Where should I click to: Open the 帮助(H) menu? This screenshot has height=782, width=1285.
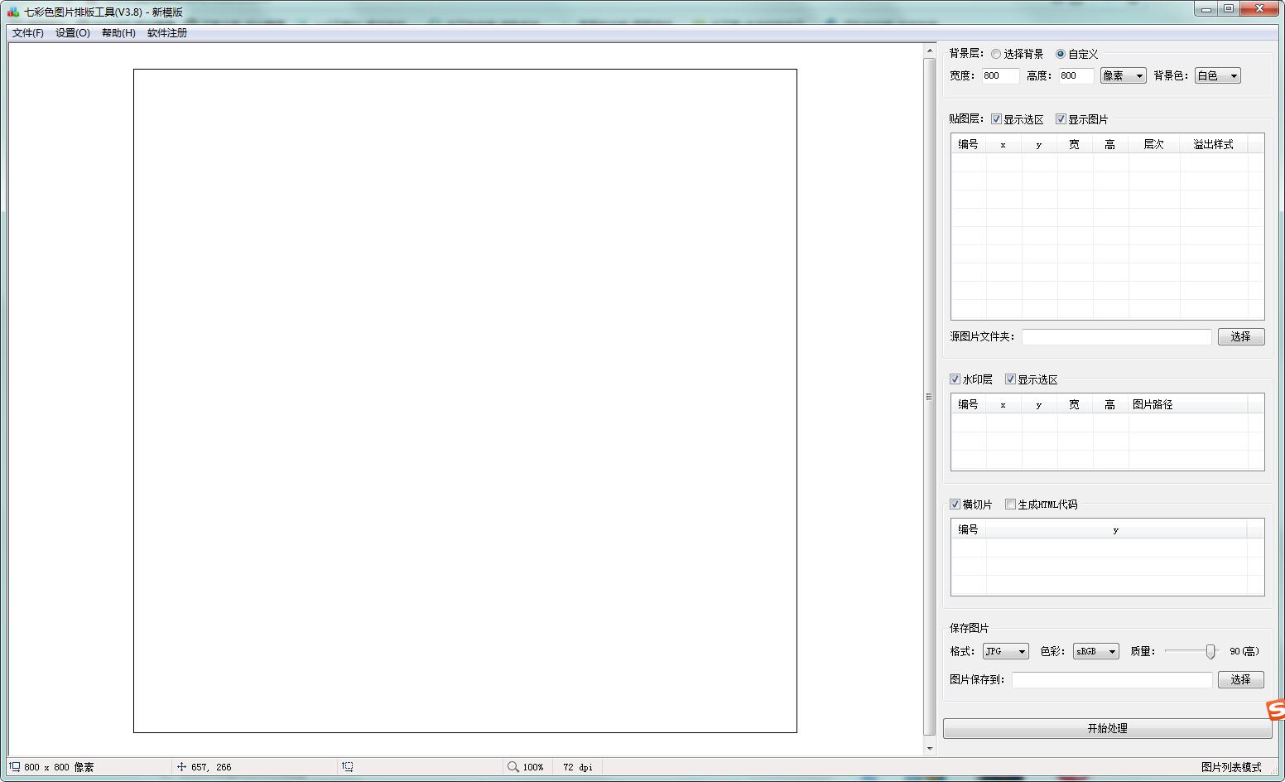[x=118, y=32]
